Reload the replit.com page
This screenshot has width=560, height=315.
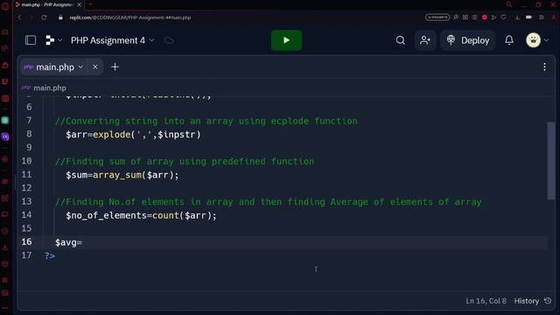[44, 17]
